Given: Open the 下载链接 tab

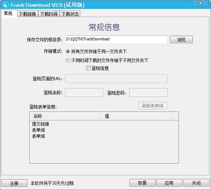Looking at the screenshot, I should click(x=27, y=14).
